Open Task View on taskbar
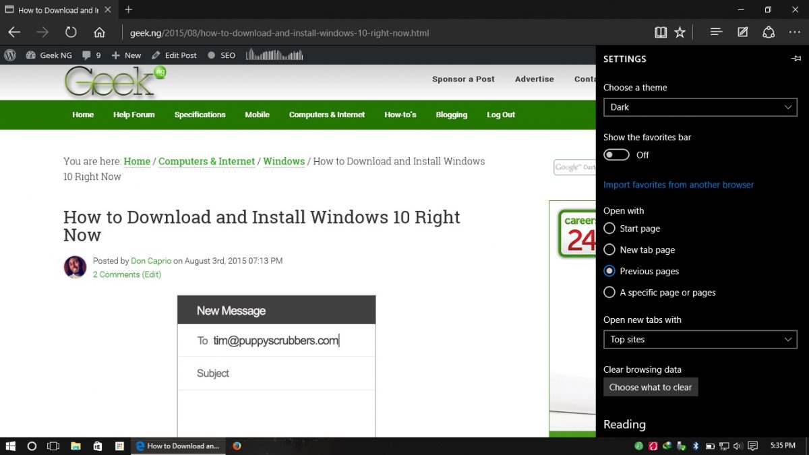Viewport: 809px width, 455px height. [53, 446]
